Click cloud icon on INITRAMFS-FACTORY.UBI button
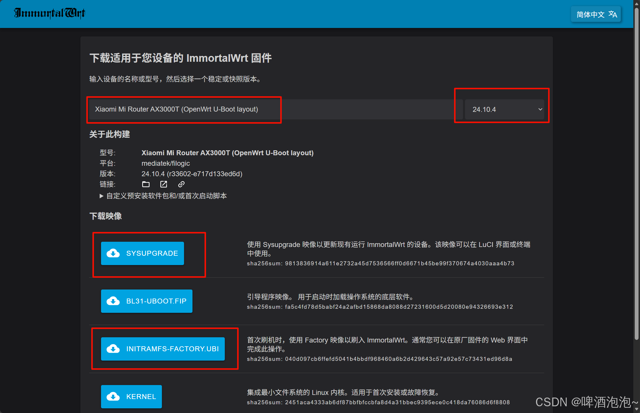 (113, 349)
